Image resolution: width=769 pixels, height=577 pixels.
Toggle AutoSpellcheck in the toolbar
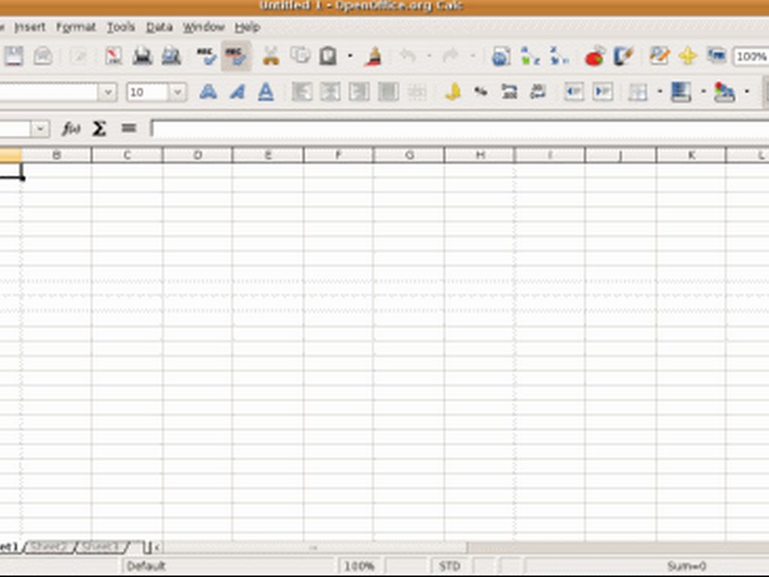pyautogui.click(x=236, y=56)
